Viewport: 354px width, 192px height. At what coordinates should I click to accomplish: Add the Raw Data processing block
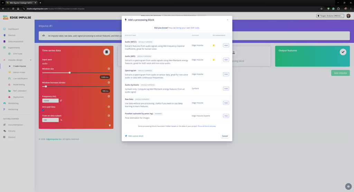click(226, 103)
